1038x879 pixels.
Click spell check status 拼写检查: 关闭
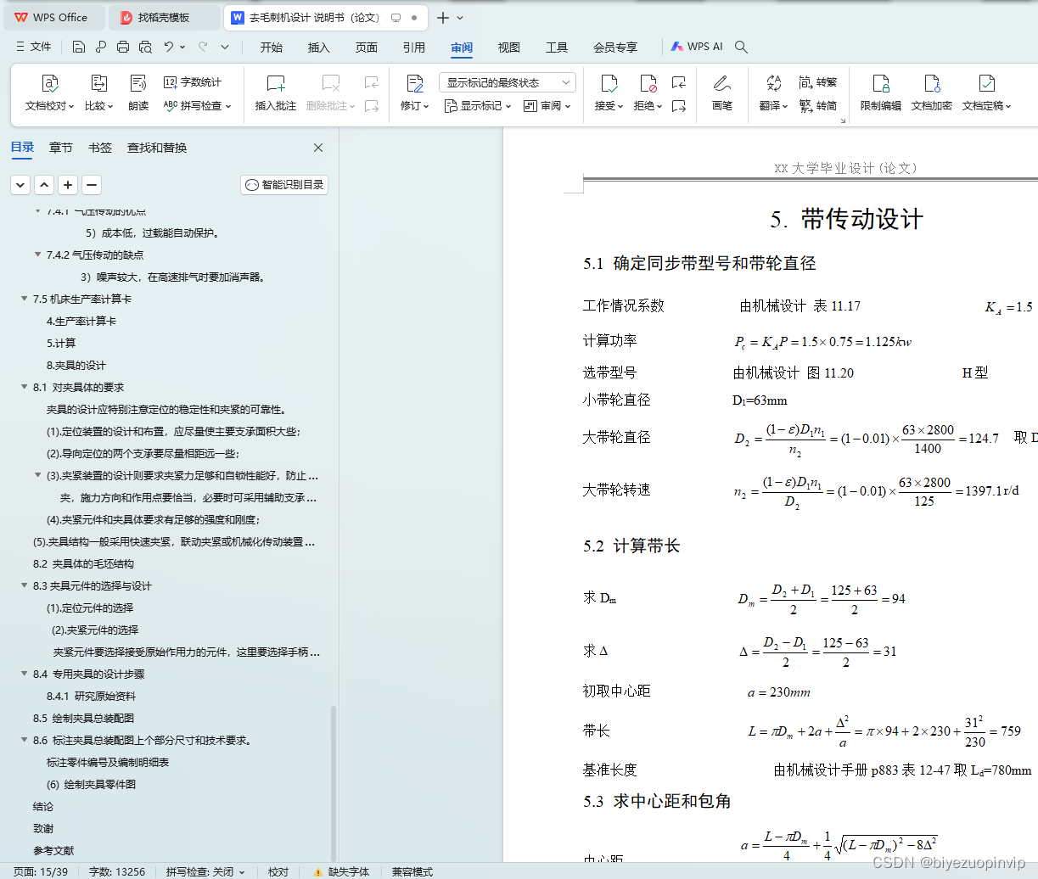click(x=205, y=871)
